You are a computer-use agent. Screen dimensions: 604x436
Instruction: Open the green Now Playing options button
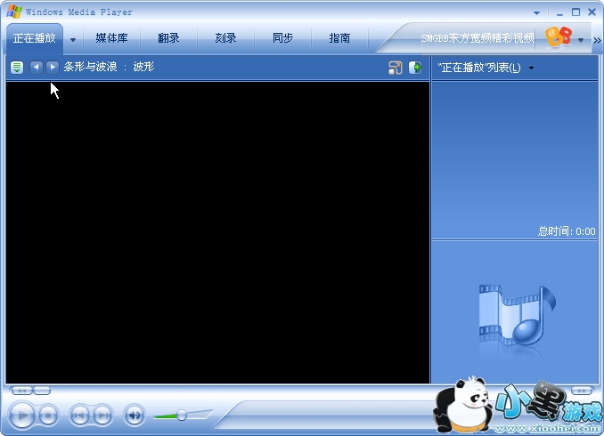click(17, 68)
